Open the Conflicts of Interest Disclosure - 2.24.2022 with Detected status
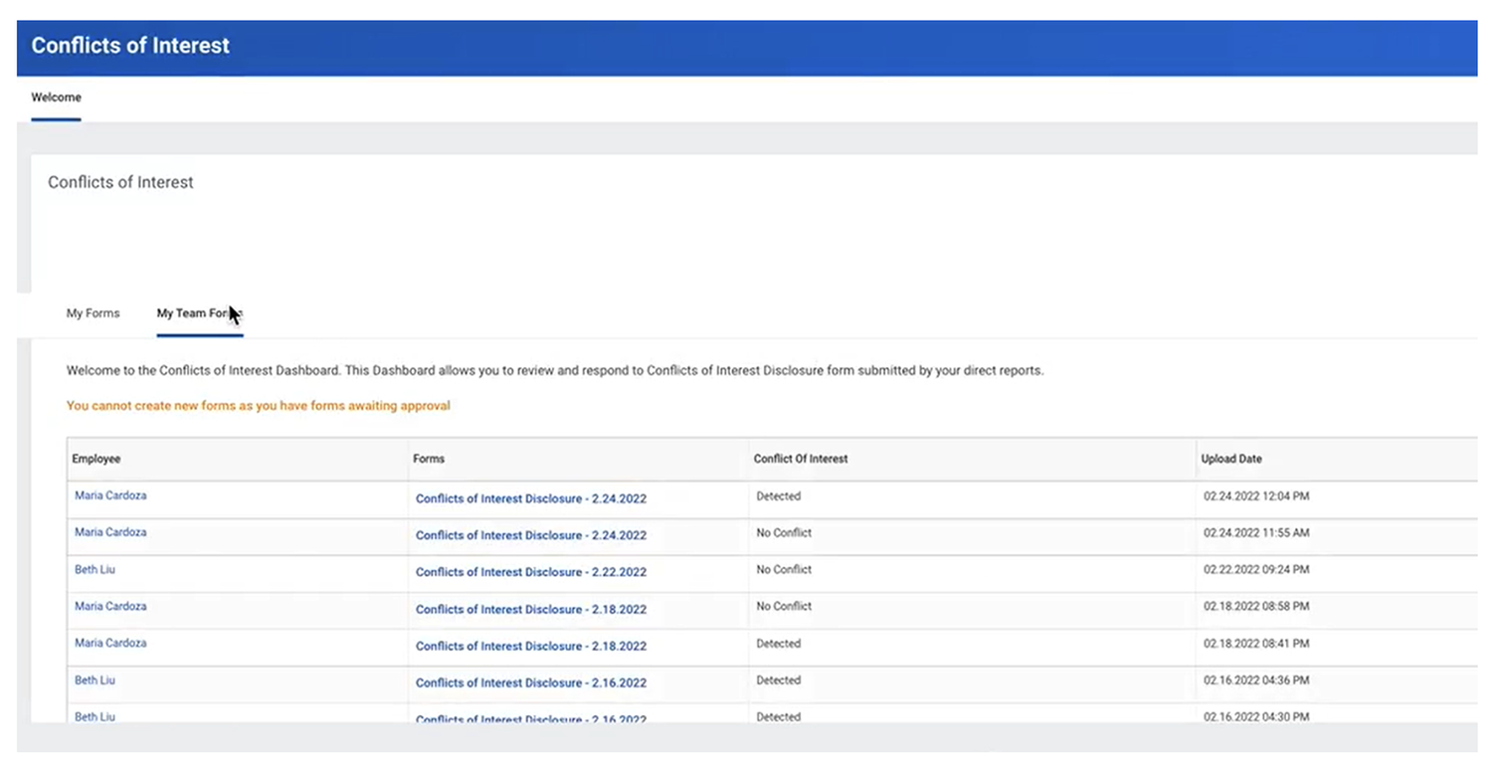The height and width of the screenshot is (770, 1492). [x=531, y=498]
